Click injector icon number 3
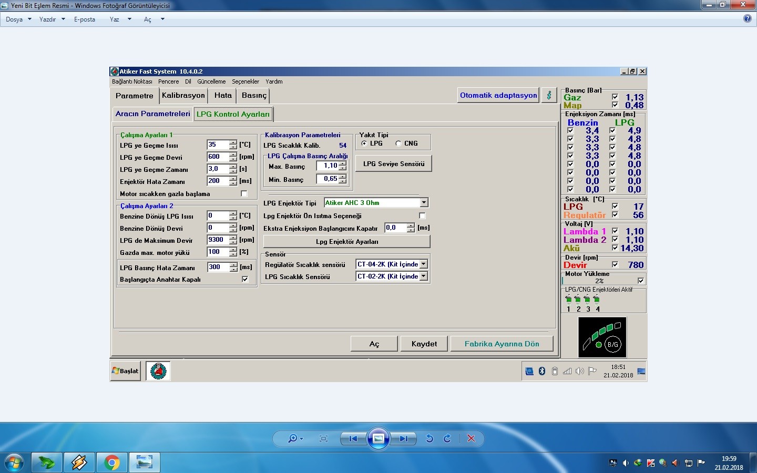This screenshot has width=757, height=473. point(587,300)
